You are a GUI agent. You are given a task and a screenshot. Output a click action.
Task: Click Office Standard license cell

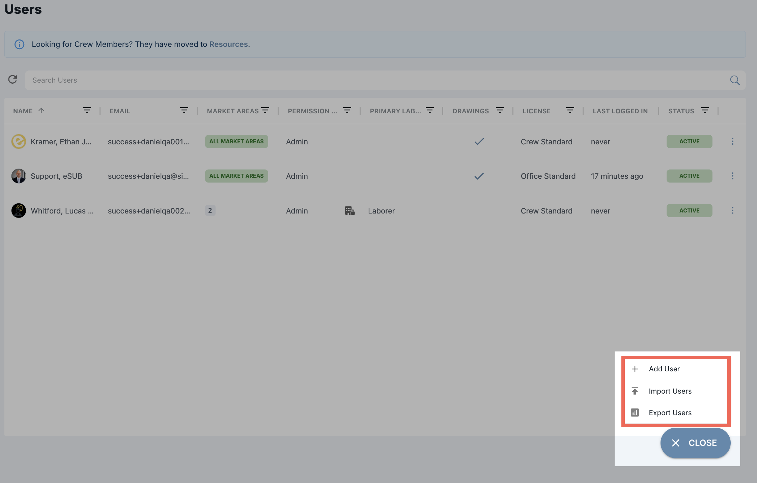click(548, 176)
